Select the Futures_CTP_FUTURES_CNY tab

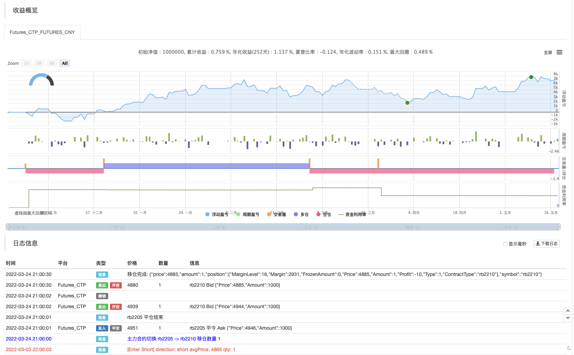point(42,32)
